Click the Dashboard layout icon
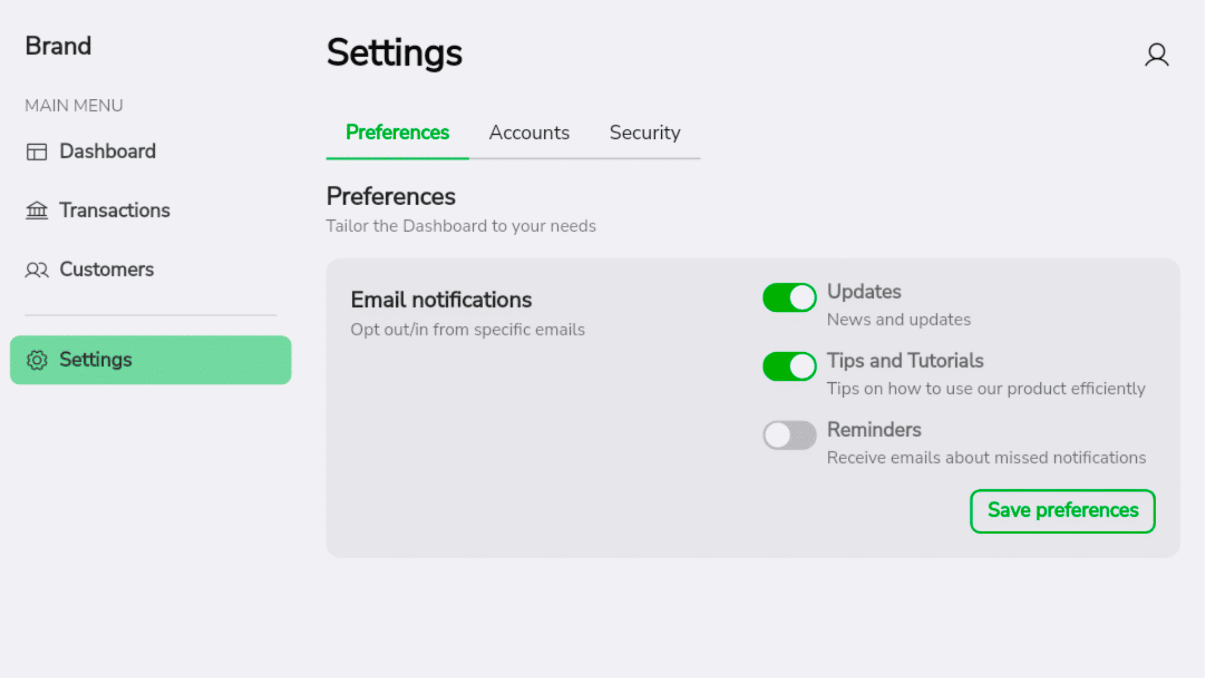This screenshot has width=1205, height=678. [x=36, y=152]
